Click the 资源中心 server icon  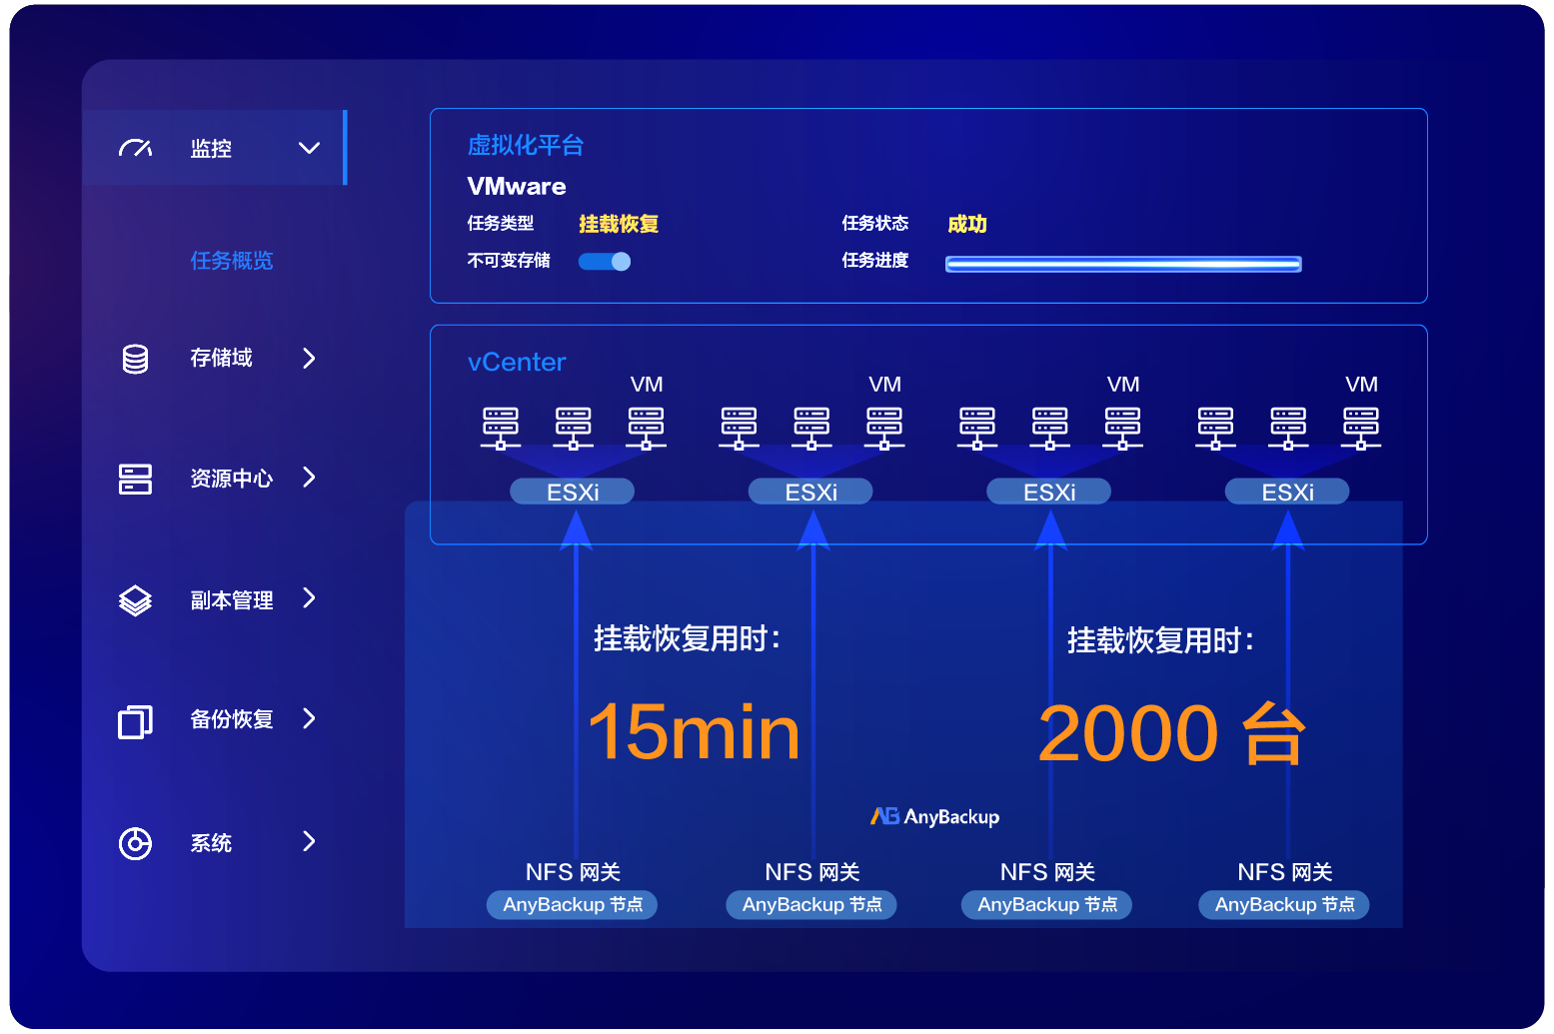[135, 479]
